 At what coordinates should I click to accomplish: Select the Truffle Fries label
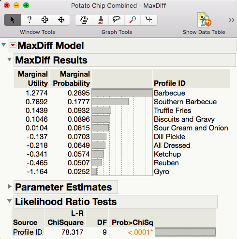(x=173, y=111)
